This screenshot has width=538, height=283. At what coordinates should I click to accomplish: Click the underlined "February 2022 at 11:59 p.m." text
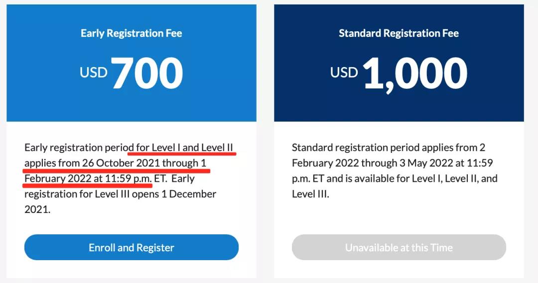point(87,178)
